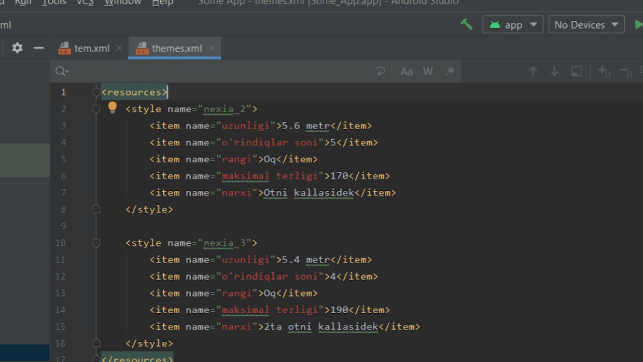Click the icon right of the down arrow
The image size is (643, 362).
coord(576,72)
